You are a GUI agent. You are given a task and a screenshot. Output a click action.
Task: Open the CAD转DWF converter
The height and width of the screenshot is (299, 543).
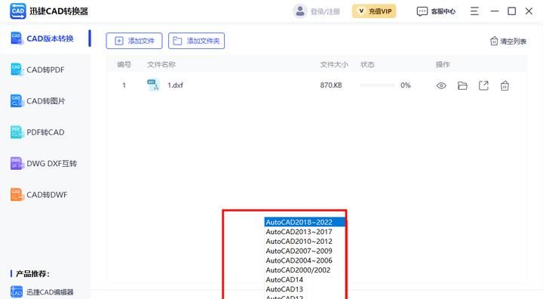(46, 195)
